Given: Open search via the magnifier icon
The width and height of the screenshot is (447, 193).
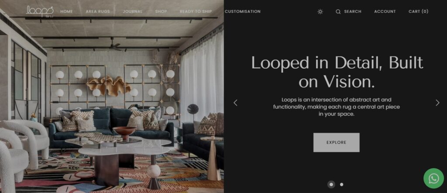Looking at the screenshot, I should point(338,12).
